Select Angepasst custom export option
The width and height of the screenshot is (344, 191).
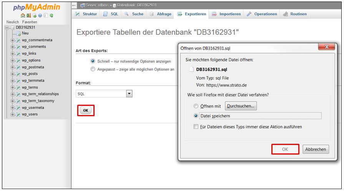(93, 69)
